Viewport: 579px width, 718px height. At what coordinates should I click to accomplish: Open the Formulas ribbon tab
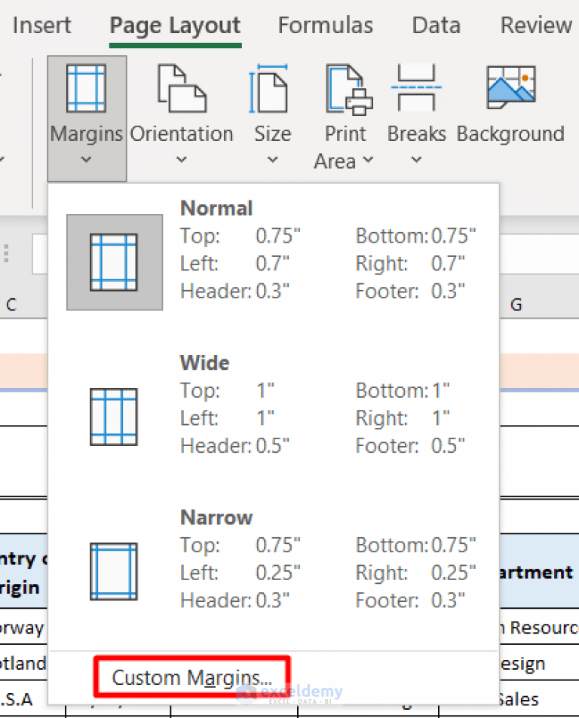tap(325, 26)
